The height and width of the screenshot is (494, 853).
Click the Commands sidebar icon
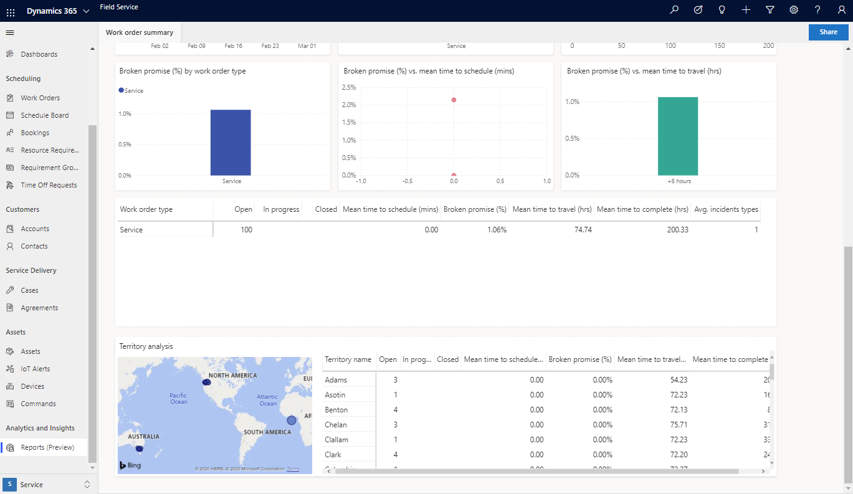(10, 404)
